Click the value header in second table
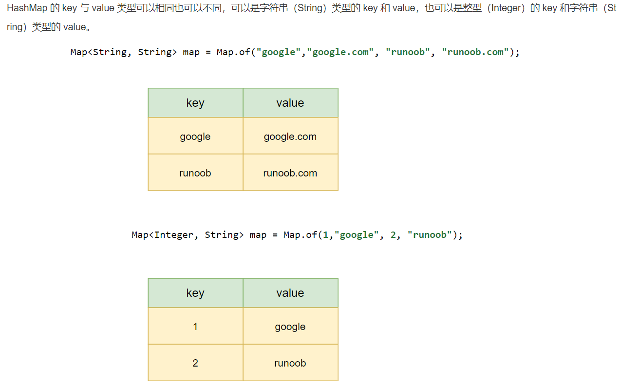 click(290, 293)
